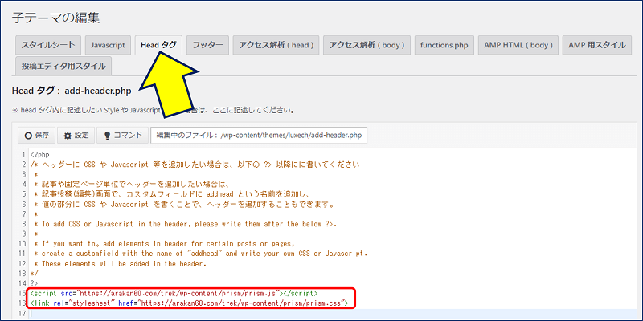Screen dimensions: 643x321
Task: Click the line 11 'create a customfield' comment
Action: pyautogui.click(x=200, y=254)
